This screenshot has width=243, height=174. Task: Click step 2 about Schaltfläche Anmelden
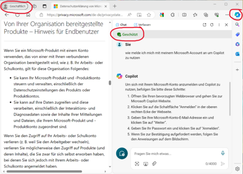174,109
